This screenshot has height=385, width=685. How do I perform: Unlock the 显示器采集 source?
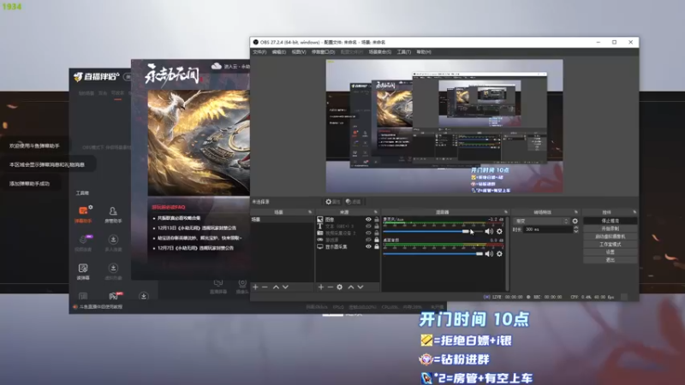pos(377,246)
